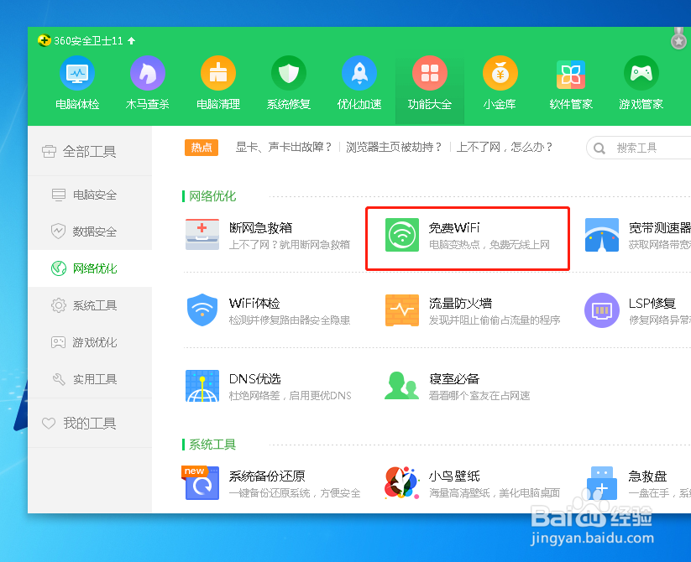
Task: Click the upgrade arrow next to 360安全卫士11
Action: [131, 41]
